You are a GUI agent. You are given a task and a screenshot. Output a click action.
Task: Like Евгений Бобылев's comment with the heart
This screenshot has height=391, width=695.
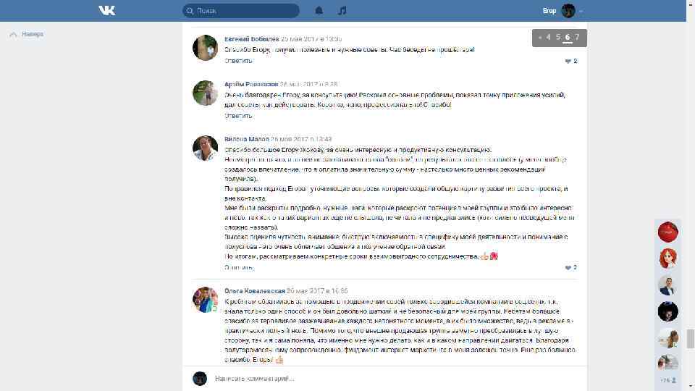[x=568, y=61]
